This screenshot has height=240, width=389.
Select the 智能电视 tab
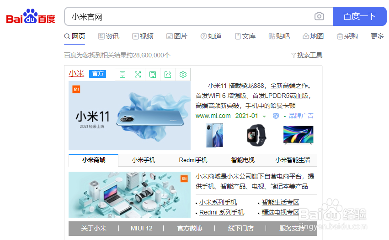[x=243, y=160]
